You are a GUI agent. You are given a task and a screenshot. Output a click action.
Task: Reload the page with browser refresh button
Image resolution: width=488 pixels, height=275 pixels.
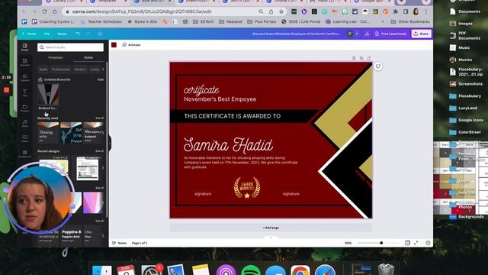[x=44, y=11]
